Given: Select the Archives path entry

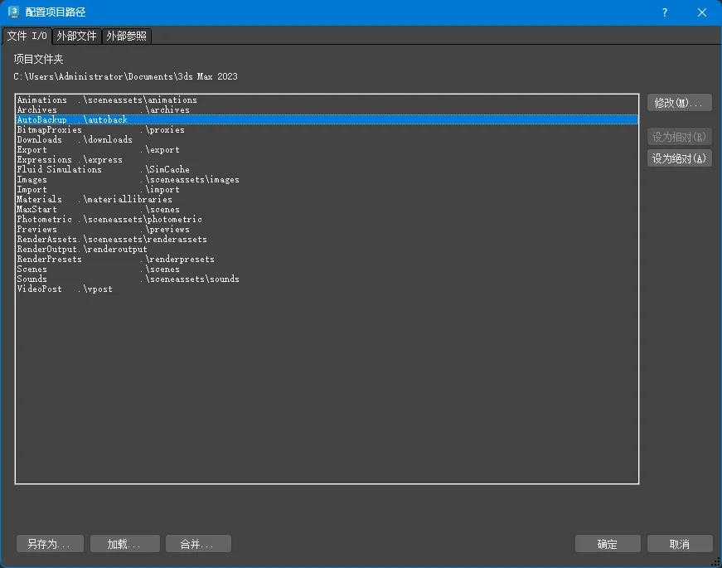Looking at the screenshot, I should pos(103,110).
